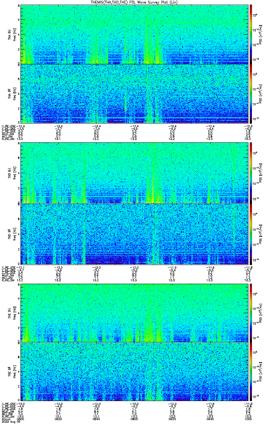Click the X_RE_GSE row label under THE
Viewport: 265px width, 424px height.
pyautogui.click(x=8, y=404)
